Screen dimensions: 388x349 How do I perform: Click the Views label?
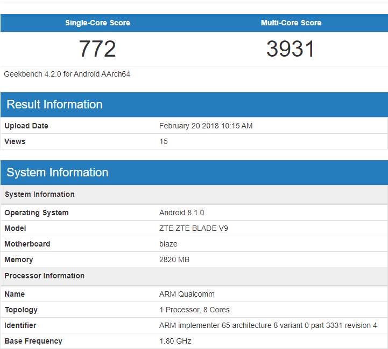pyautogui.click(x=15, y=141)
